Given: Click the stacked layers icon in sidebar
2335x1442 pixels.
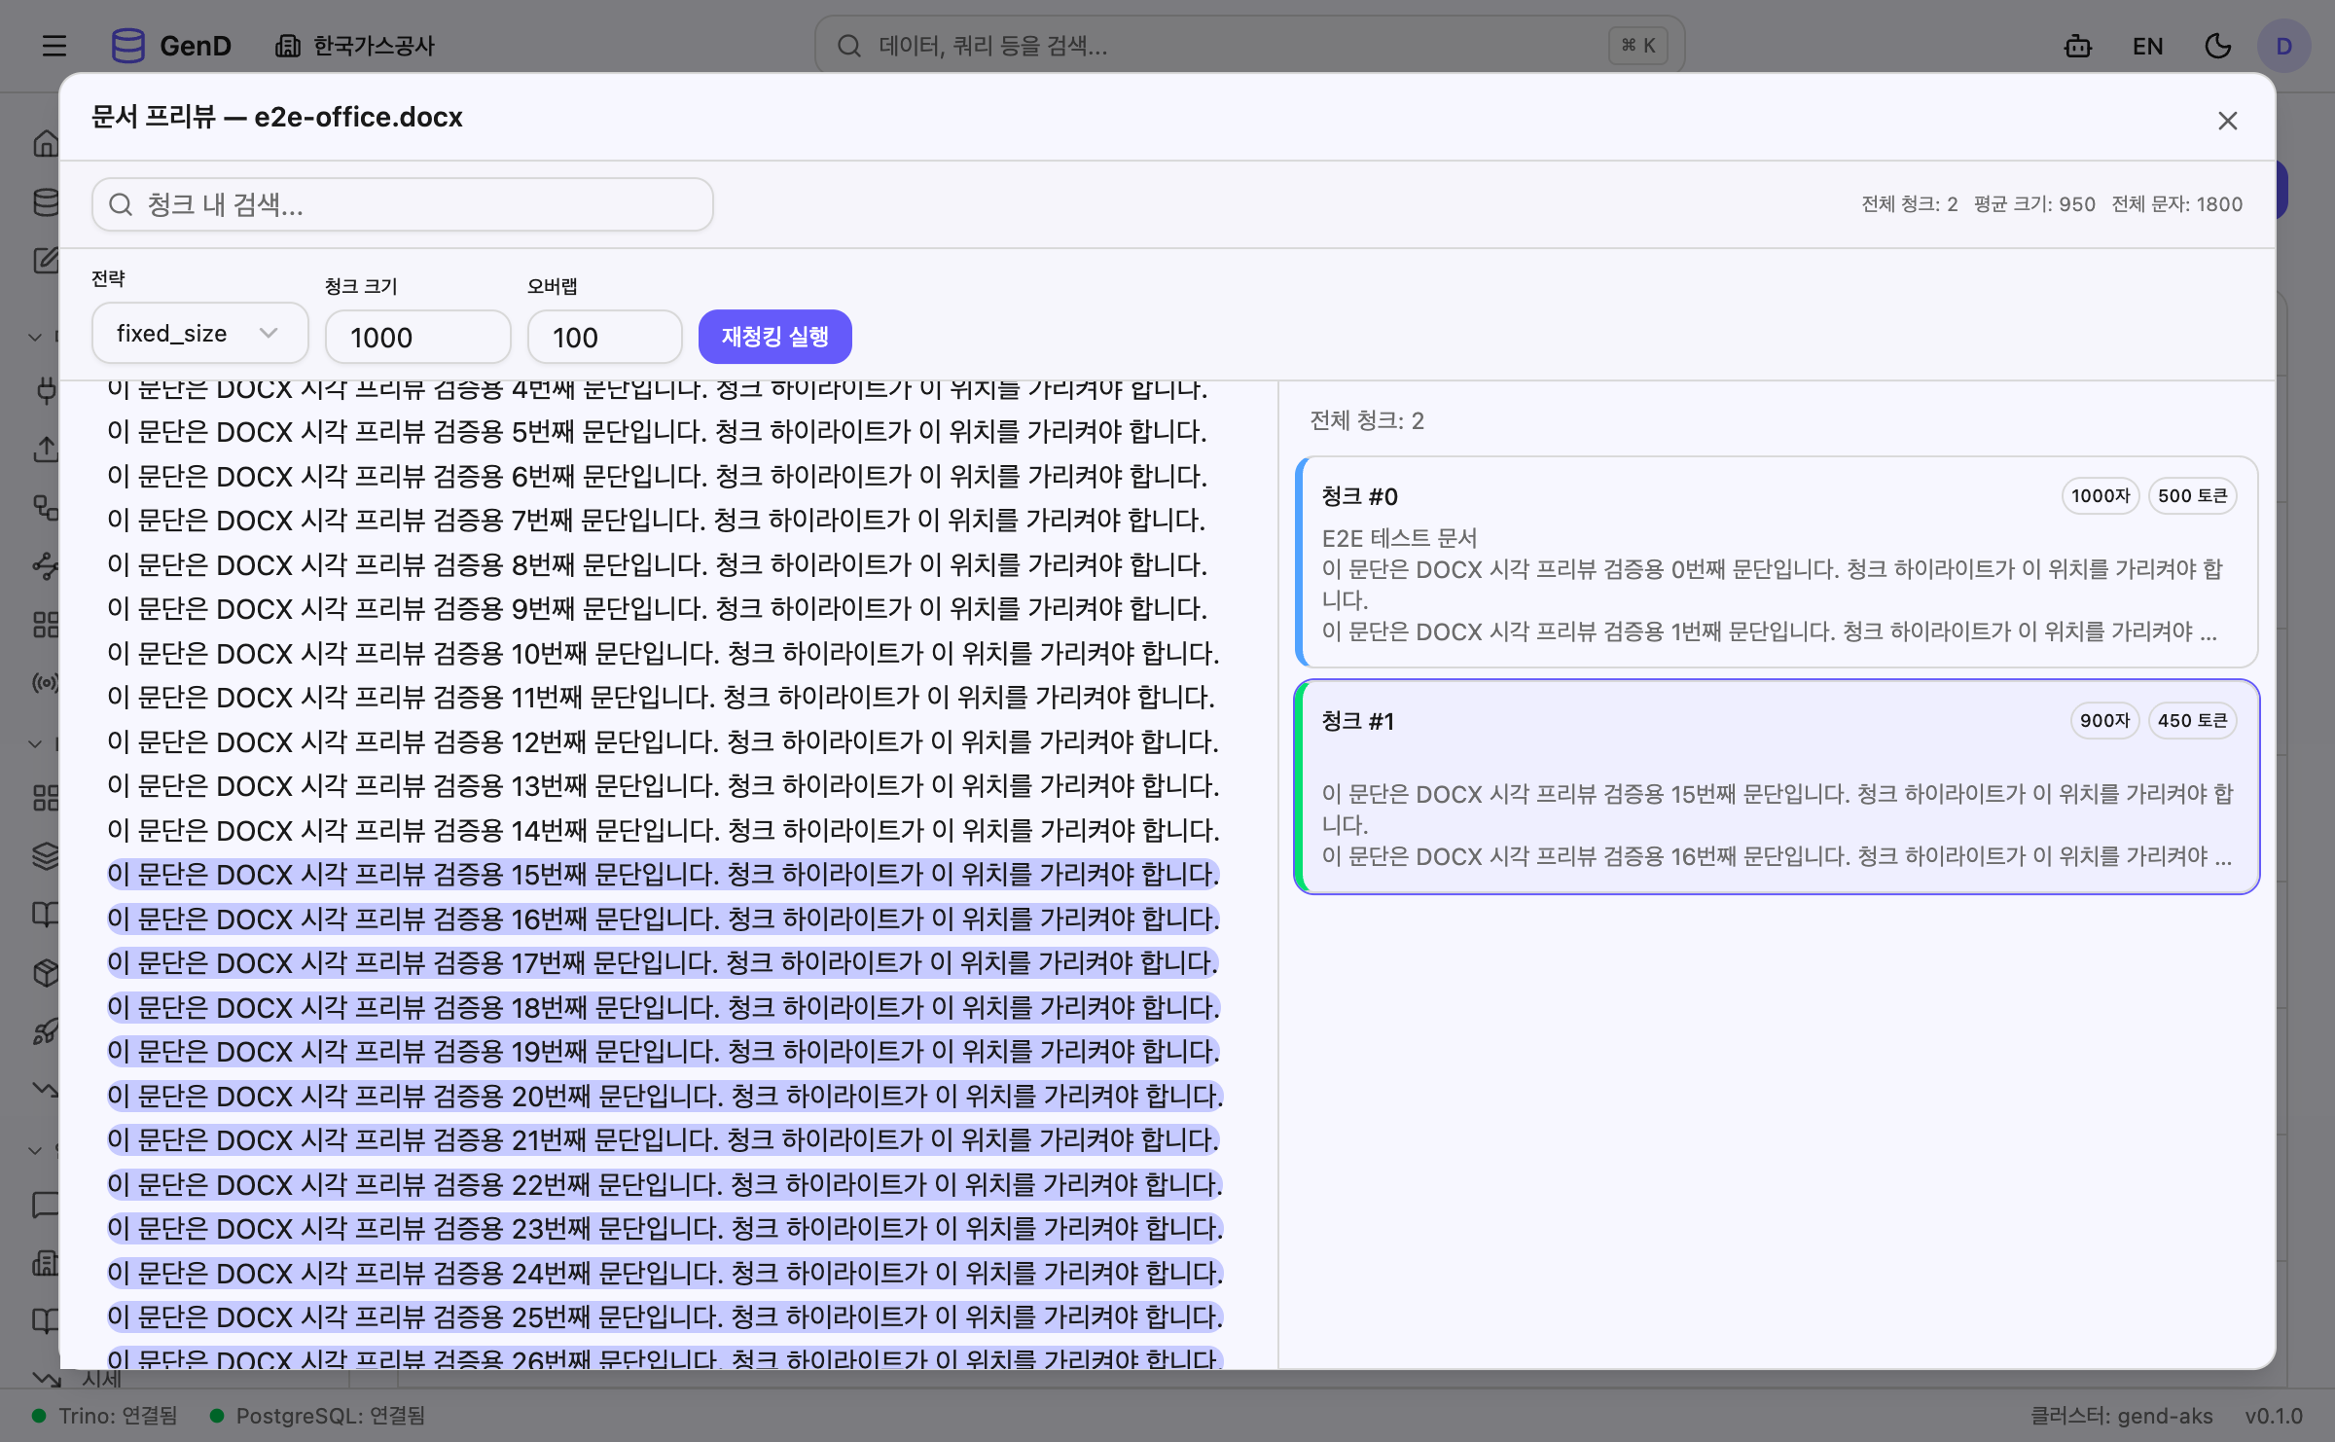Looking at the screenshot, I should click(x=45, y=856).
